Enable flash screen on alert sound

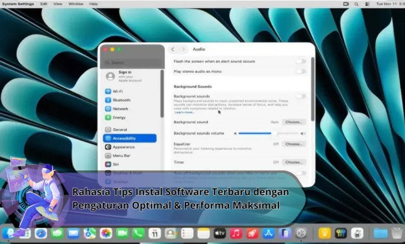pos(301,61)
